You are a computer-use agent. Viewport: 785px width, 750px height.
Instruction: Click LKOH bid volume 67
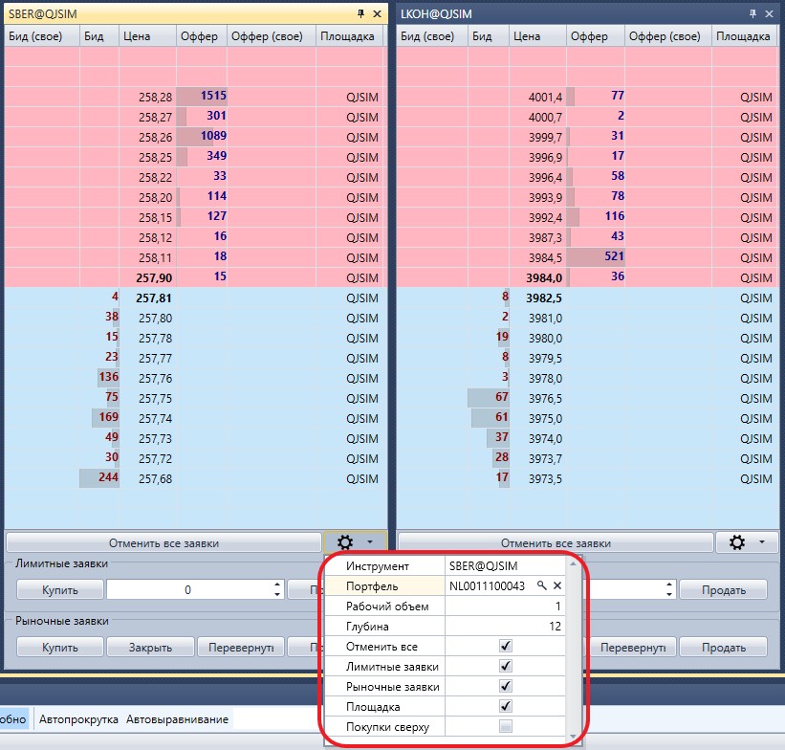[x=502, y=397]
